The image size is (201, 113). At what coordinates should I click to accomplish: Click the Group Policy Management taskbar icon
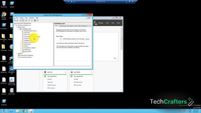point(31,111)
